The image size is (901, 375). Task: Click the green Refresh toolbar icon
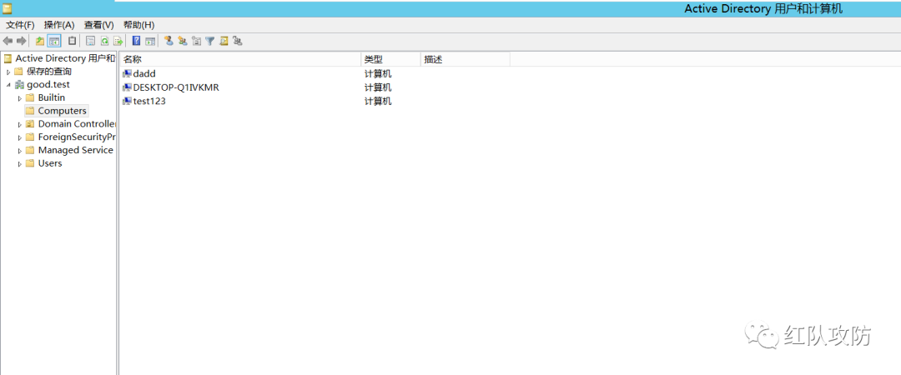pyautogui.click(x=104, y=41)
